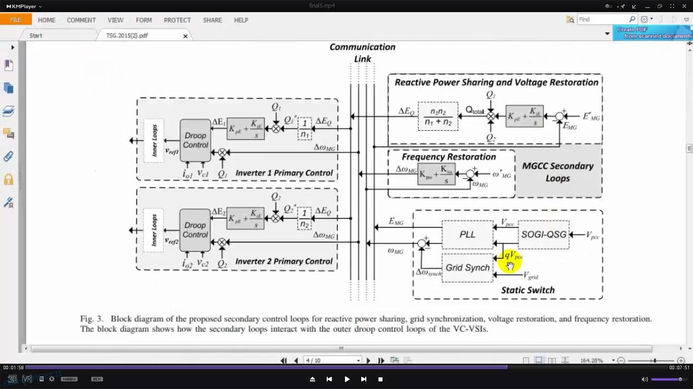Go to the next PDF page

(368, 361)
